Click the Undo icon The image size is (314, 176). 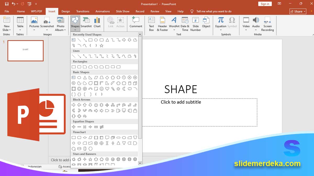coord(13,4)
